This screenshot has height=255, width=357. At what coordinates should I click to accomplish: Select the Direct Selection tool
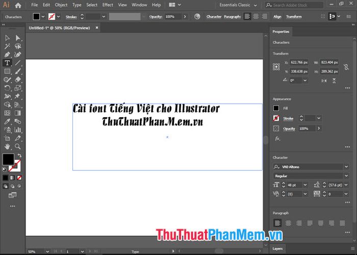coord(18,38)
